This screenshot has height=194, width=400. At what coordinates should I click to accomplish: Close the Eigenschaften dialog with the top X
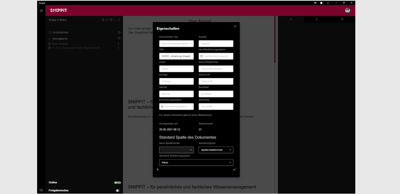coord(235,26)
